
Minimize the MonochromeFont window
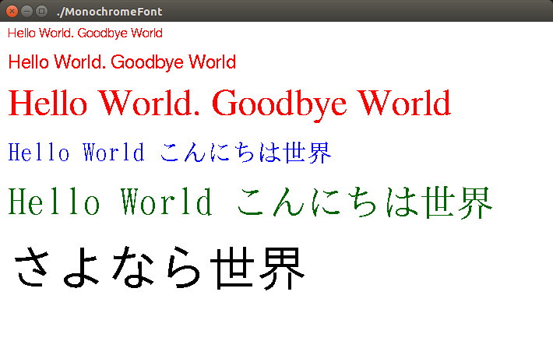(26, 11)
